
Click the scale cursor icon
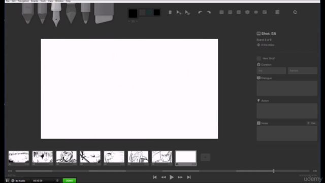coord(187,12)
